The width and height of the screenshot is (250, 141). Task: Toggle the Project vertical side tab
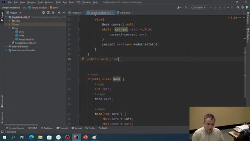point(2,16)
